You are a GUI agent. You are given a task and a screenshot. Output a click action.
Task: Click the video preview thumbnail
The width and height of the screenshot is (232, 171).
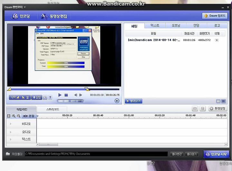[64, 55]
